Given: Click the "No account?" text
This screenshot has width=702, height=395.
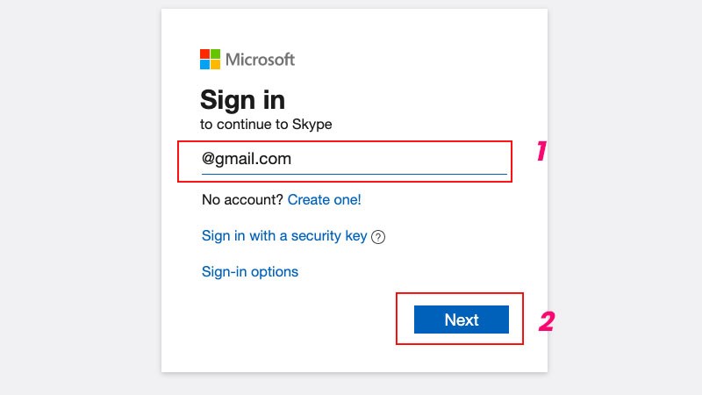Looking at the screenshot, I should (242, 199).
